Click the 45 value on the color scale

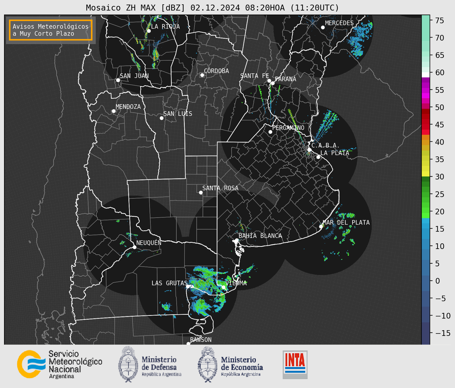439,125
